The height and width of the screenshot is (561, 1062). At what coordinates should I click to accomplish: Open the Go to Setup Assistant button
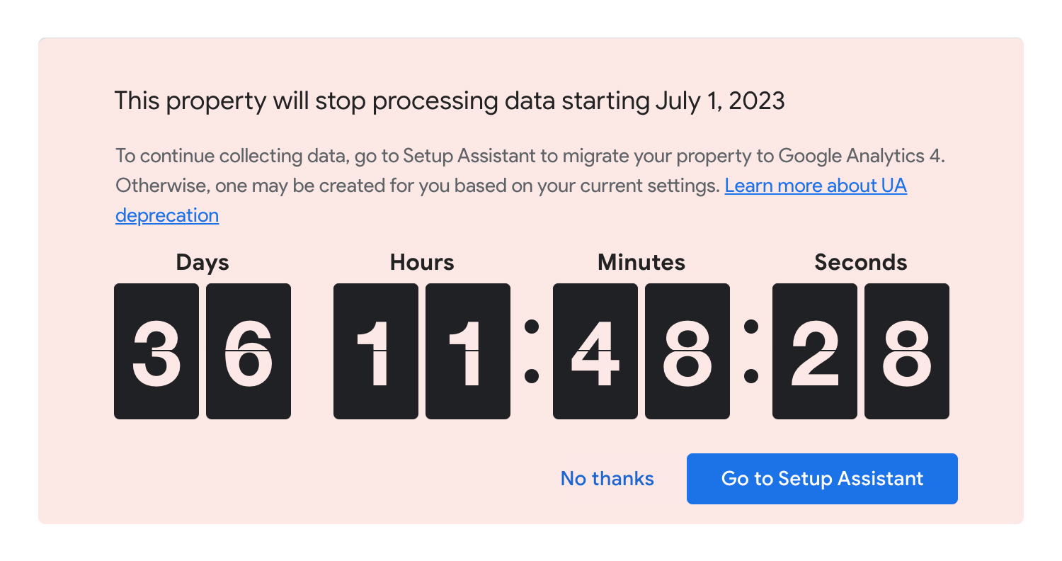(x=822, y=479)
